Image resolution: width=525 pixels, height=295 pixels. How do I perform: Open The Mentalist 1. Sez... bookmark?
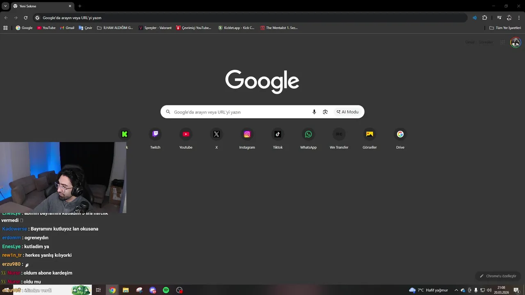point(279,28)
